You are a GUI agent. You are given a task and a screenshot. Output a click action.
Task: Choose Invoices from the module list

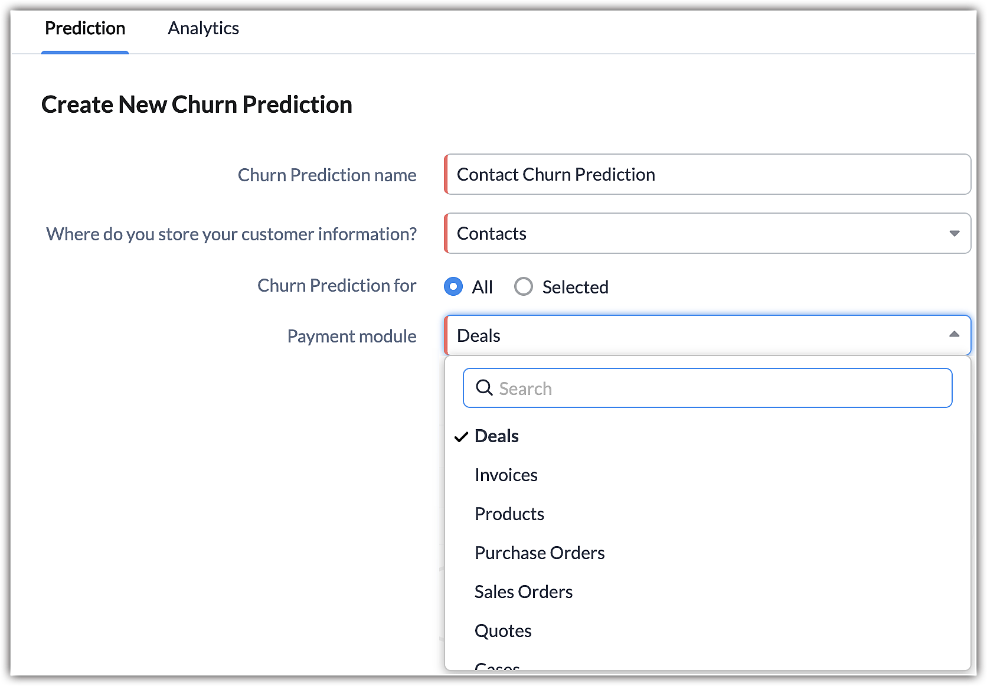[506, 475]
